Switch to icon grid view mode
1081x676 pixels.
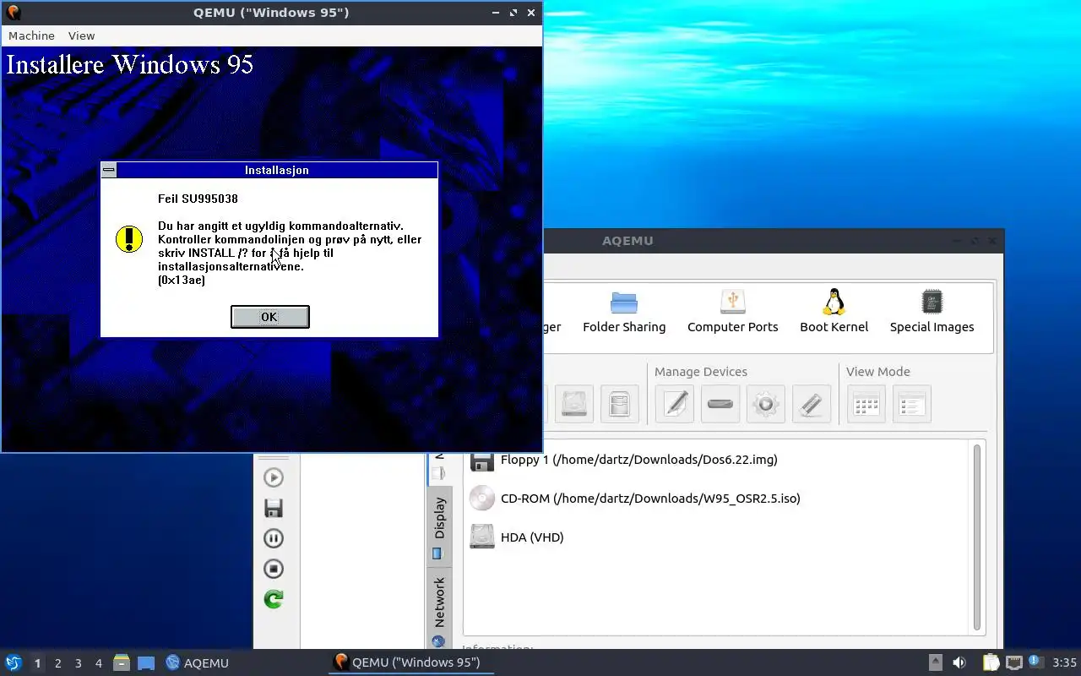866,404
